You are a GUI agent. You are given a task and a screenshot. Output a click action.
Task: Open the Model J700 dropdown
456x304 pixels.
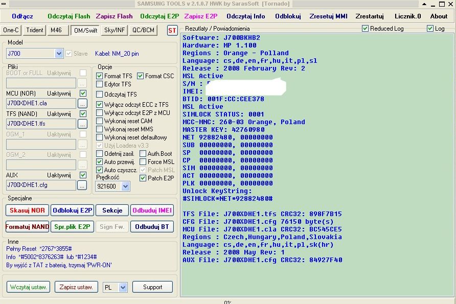click(x=59, y=54)
